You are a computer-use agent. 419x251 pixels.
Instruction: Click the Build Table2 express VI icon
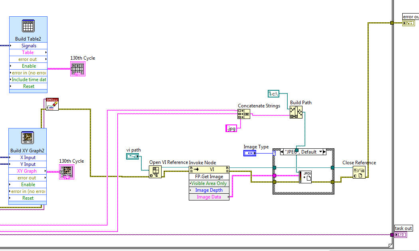tap(28, 26)
